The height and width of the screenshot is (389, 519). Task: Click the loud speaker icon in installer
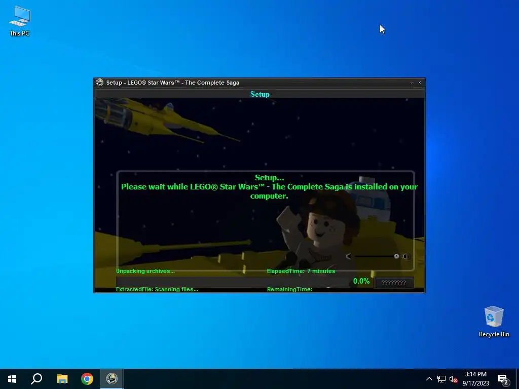406,256
